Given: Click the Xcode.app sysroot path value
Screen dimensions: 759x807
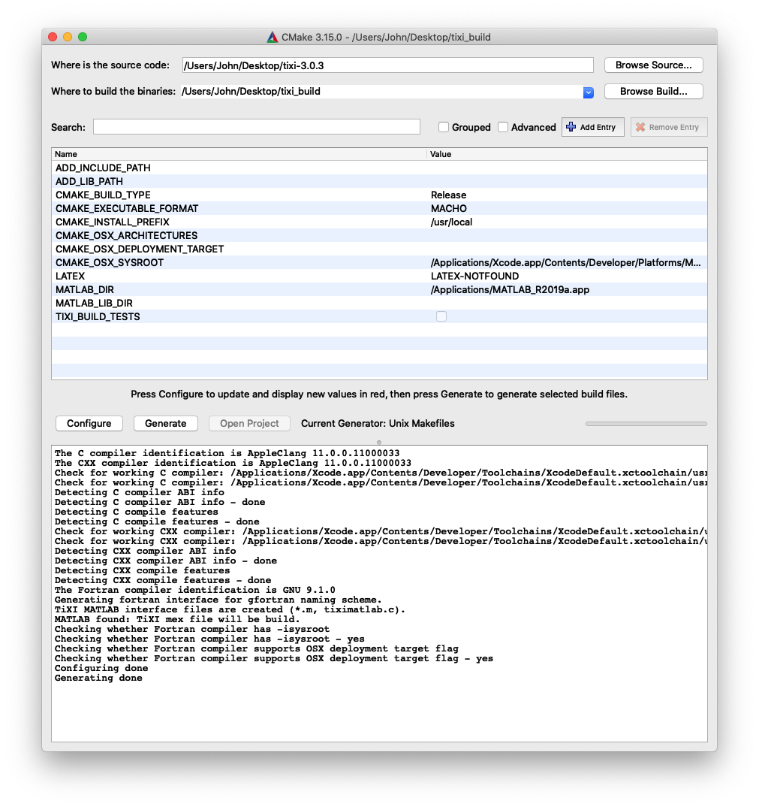Looking at the screenshot, I should [x=565, y=262].
